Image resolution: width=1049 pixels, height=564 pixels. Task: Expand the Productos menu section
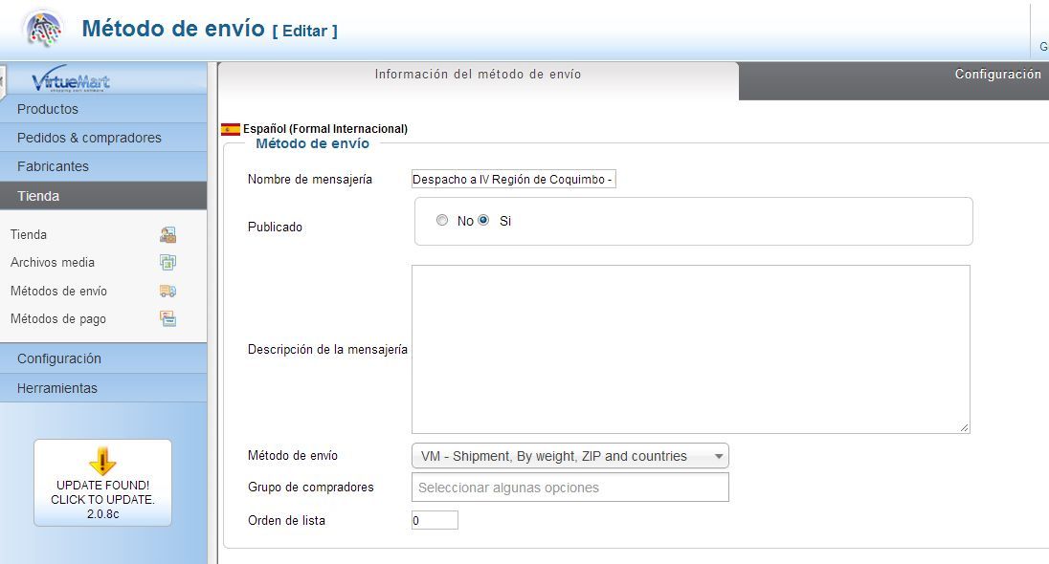point(103,109)
